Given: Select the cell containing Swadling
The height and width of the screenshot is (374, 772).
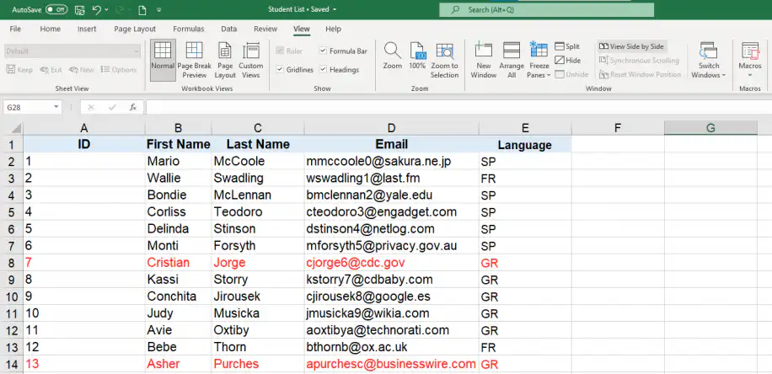Looking at the screenshot, I should click(x=258, y=178).
